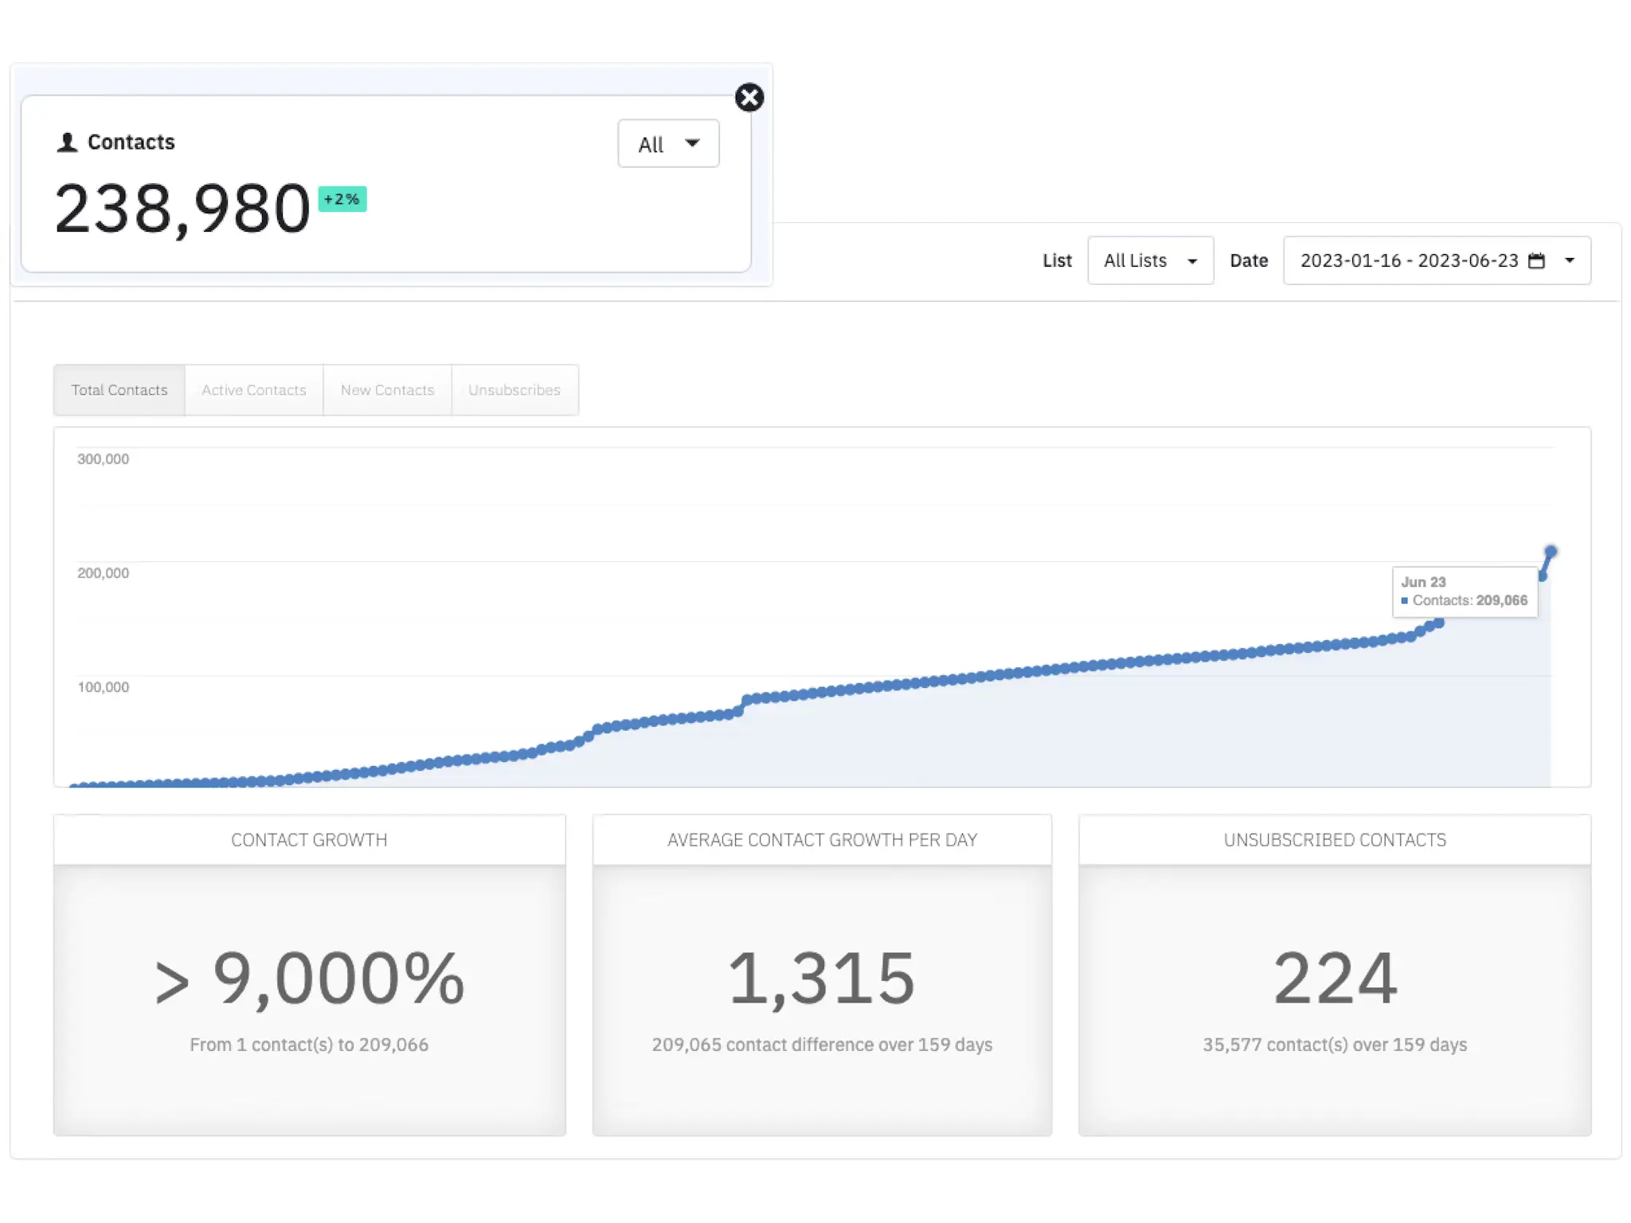Click the 238,980 total contacts number

182,209
